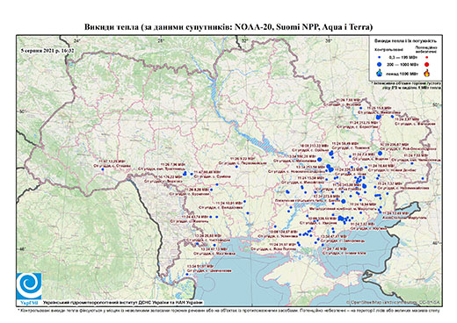Click the legend heading Викиди тепла і їх потужність
Image resolution: width=457 pixels, height=323 pixels.
(405, 40)
